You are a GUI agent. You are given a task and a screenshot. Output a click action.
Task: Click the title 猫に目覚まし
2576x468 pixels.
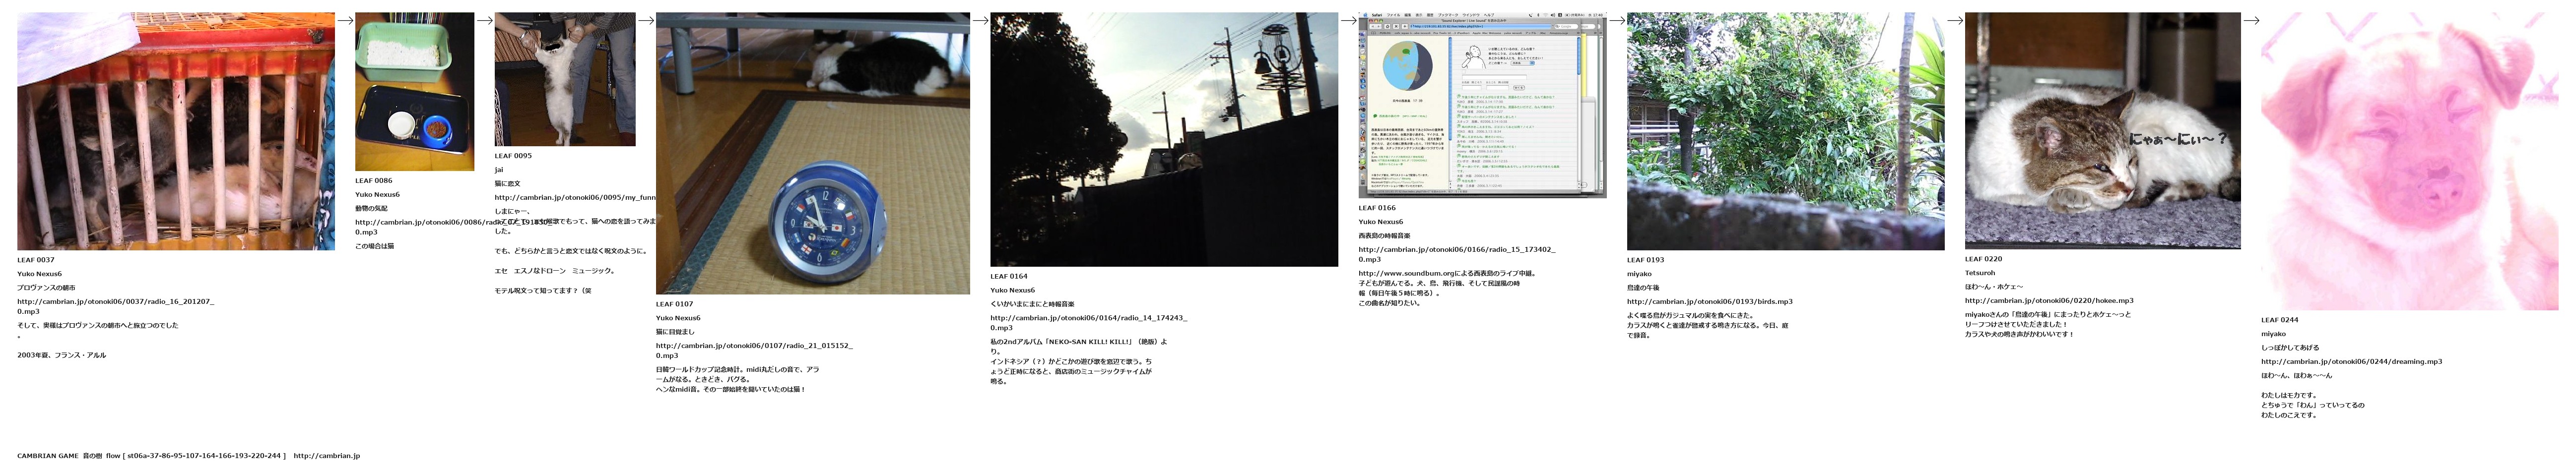point(675,332)
